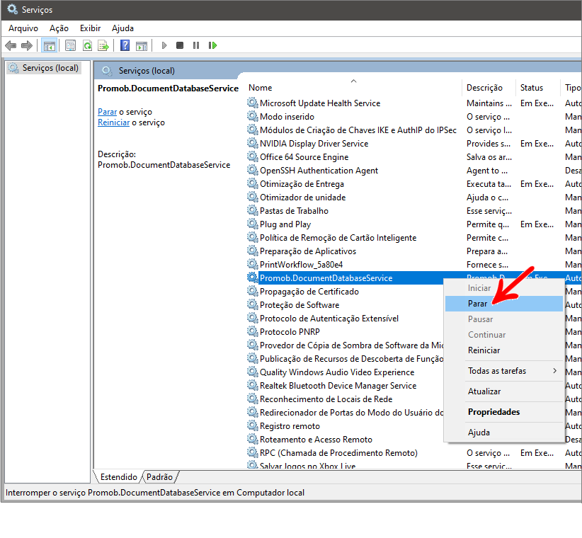This screenshot has width=582, height=538.
Task: Click the Reiniciar o serviço link
Action: (113, 122)
